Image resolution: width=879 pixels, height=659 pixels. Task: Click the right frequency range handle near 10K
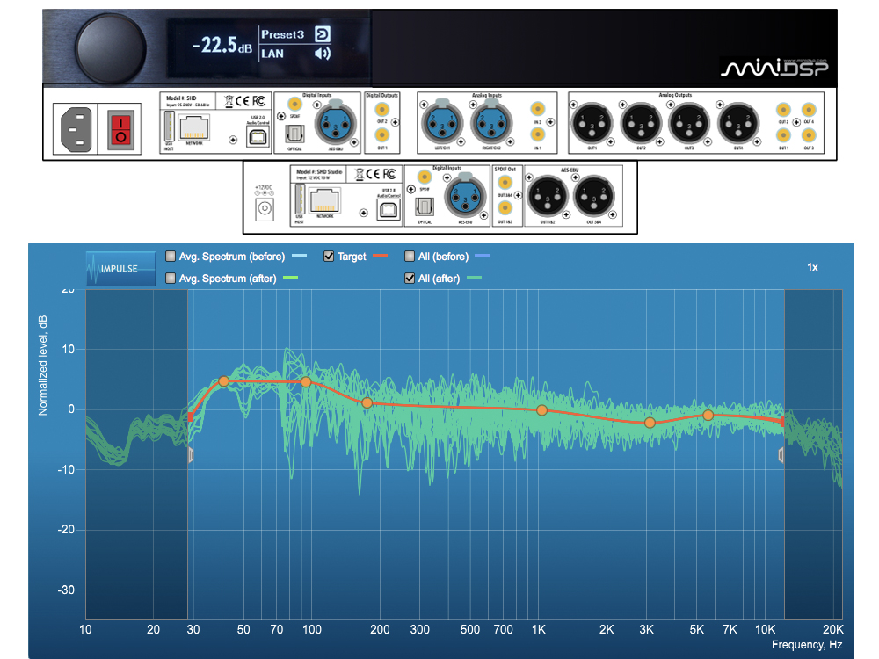tap(781, 454)
